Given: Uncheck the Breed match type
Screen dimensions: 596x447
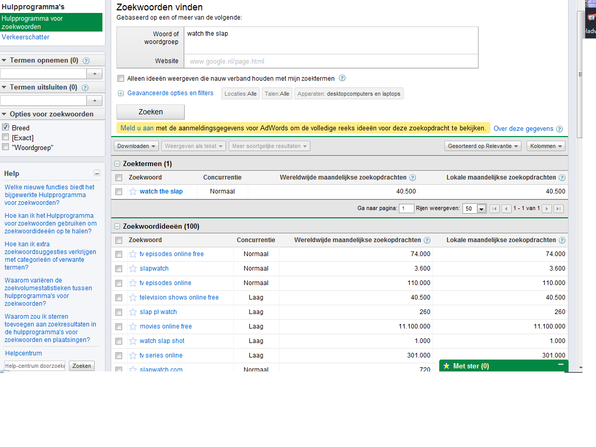Looking at the screenshot, I should tap(6, 127).
